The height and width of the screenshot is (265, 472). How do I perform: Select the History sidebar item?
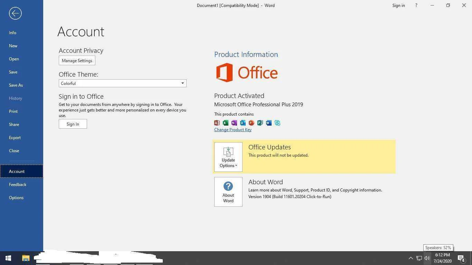coord(16,98)
